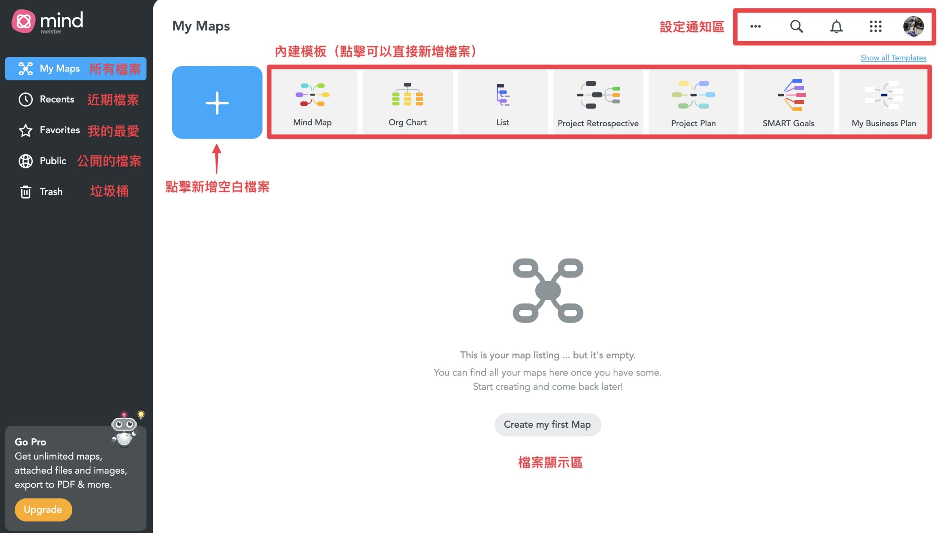Click text 'attached files and images,'
The image size is (940, 533).
point(71,471)
